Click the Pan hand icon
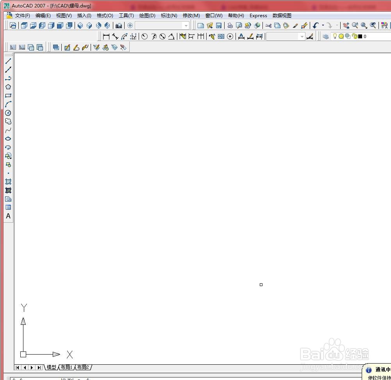The width and height of the screenshot is (391, 380). pos(346,25)
